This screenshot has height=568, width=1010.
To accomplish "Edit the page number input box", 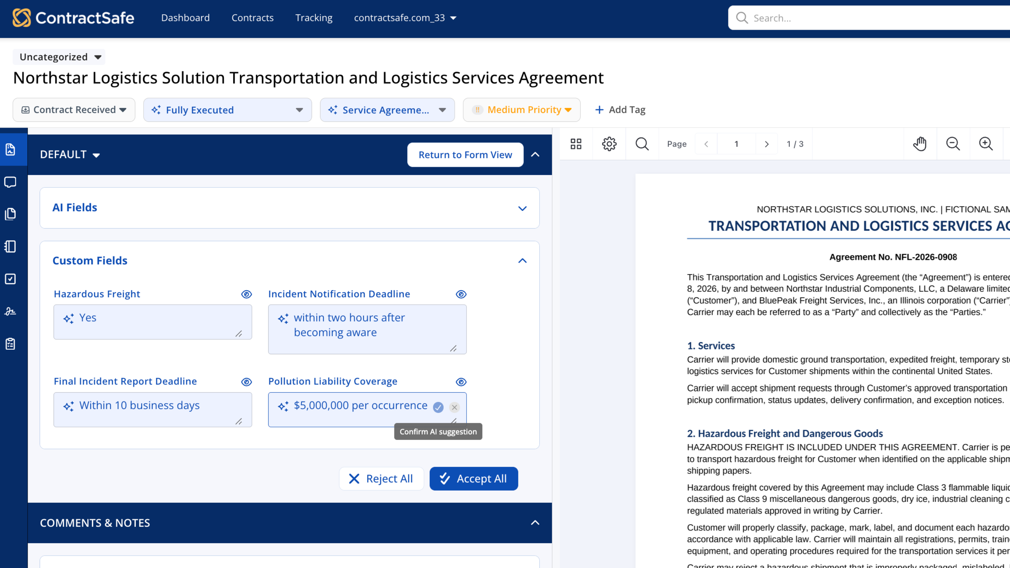I will [736, 144].
